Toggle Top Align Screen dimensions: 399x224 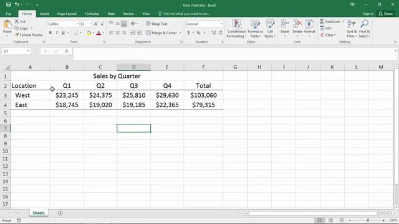point(111,24)
